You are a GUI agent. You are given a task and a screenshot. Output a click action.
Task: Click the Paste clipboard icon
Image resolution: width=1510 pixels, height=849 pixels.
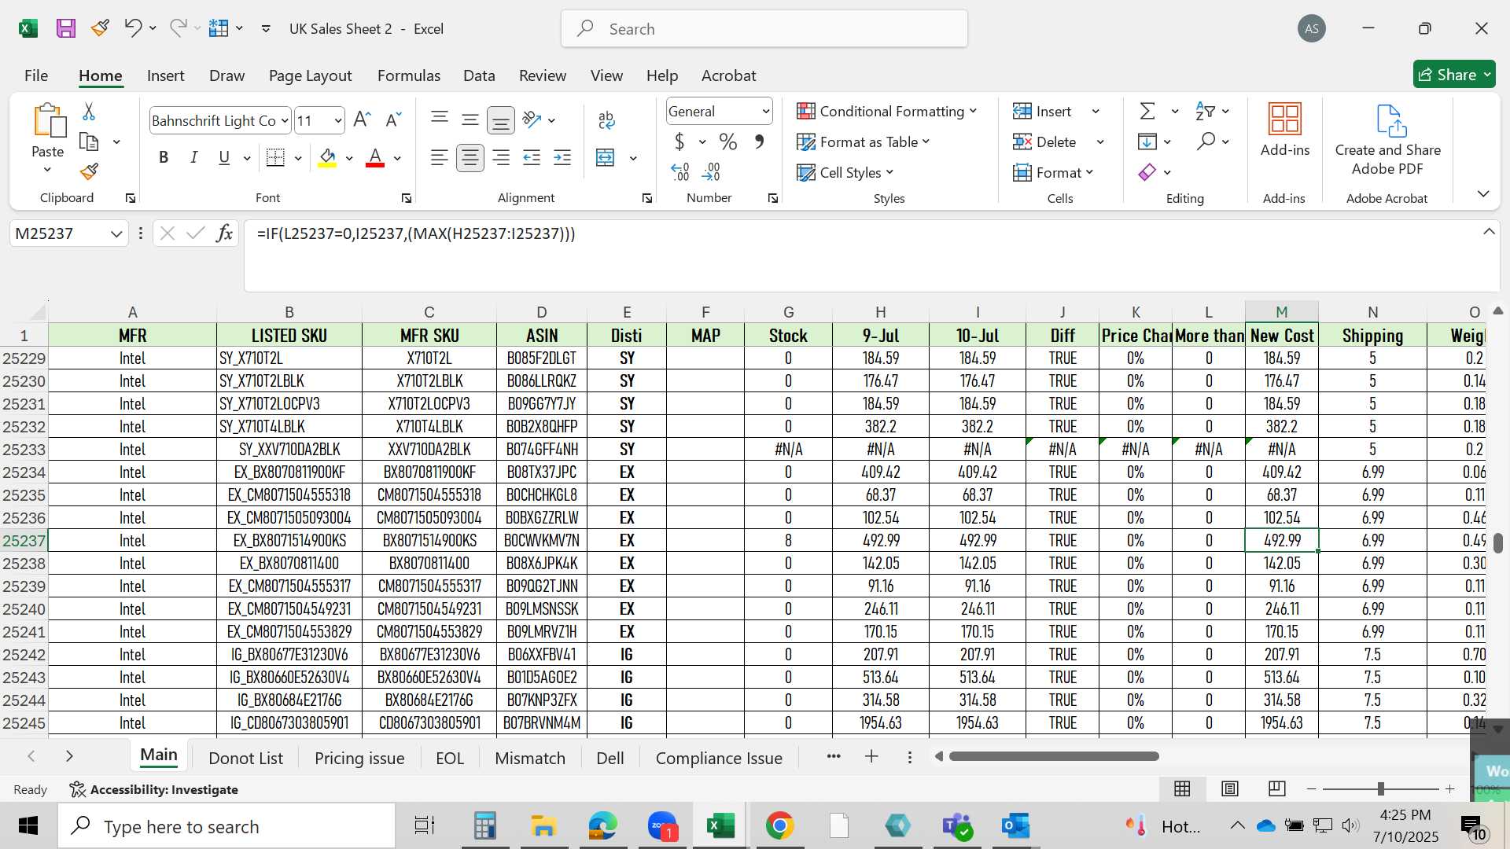pyautogui.click(x=49, y=121)
